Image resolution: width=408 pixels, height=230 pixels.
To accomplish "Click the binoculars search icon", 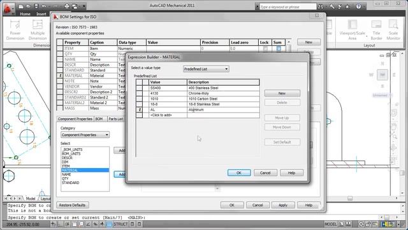I will pyautogui.click(x=321, y=7).
